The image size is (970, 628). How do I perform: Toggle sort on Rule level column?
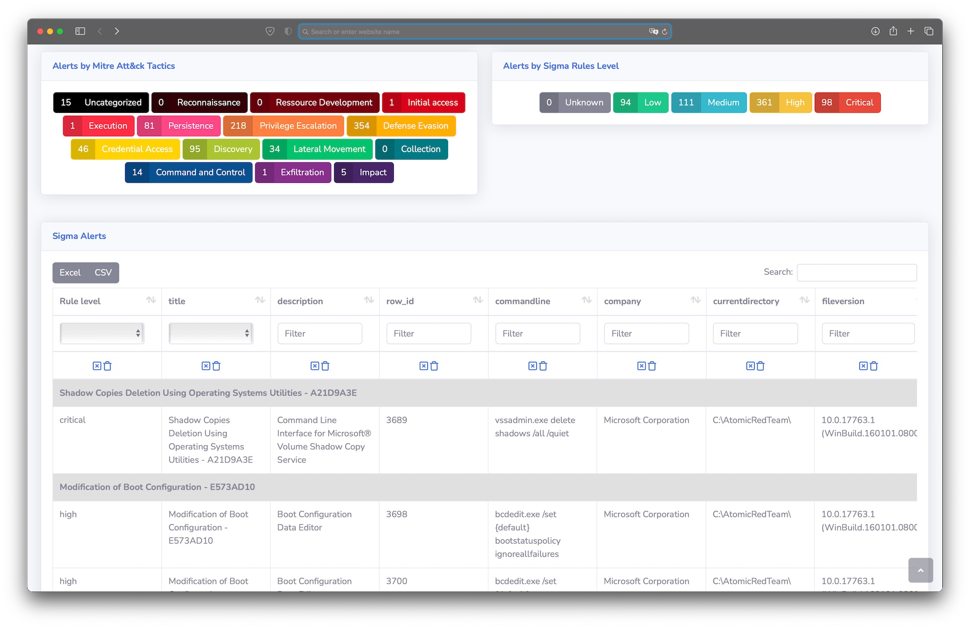point(151,300)
